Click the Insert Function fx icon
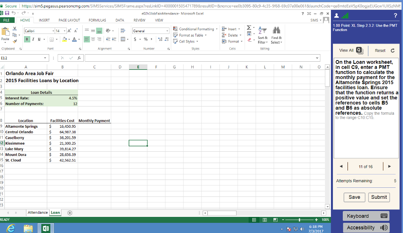This screenshot has width=403, height=233. (79, 58)
